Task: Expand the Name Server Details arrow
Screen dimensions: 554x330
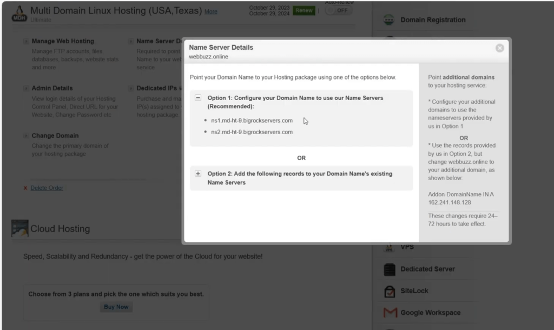Action: [131, 41]
